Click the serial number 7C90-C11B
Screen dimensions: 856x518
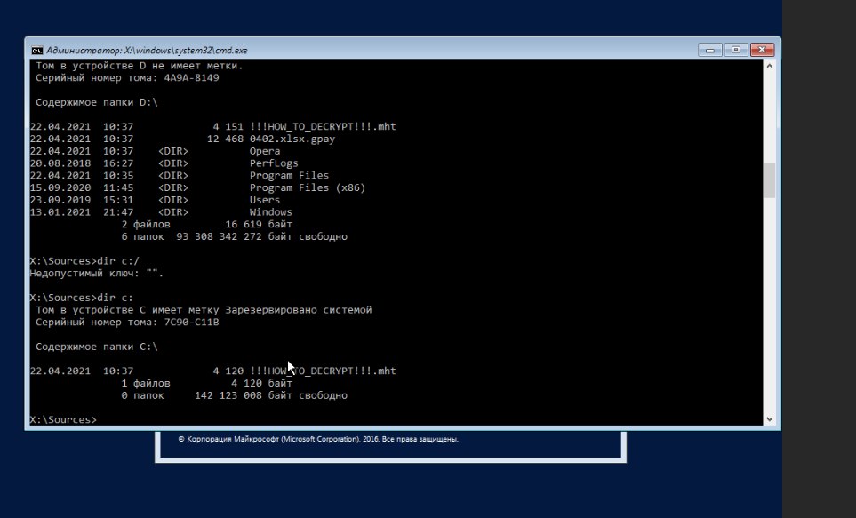point(192,322)
